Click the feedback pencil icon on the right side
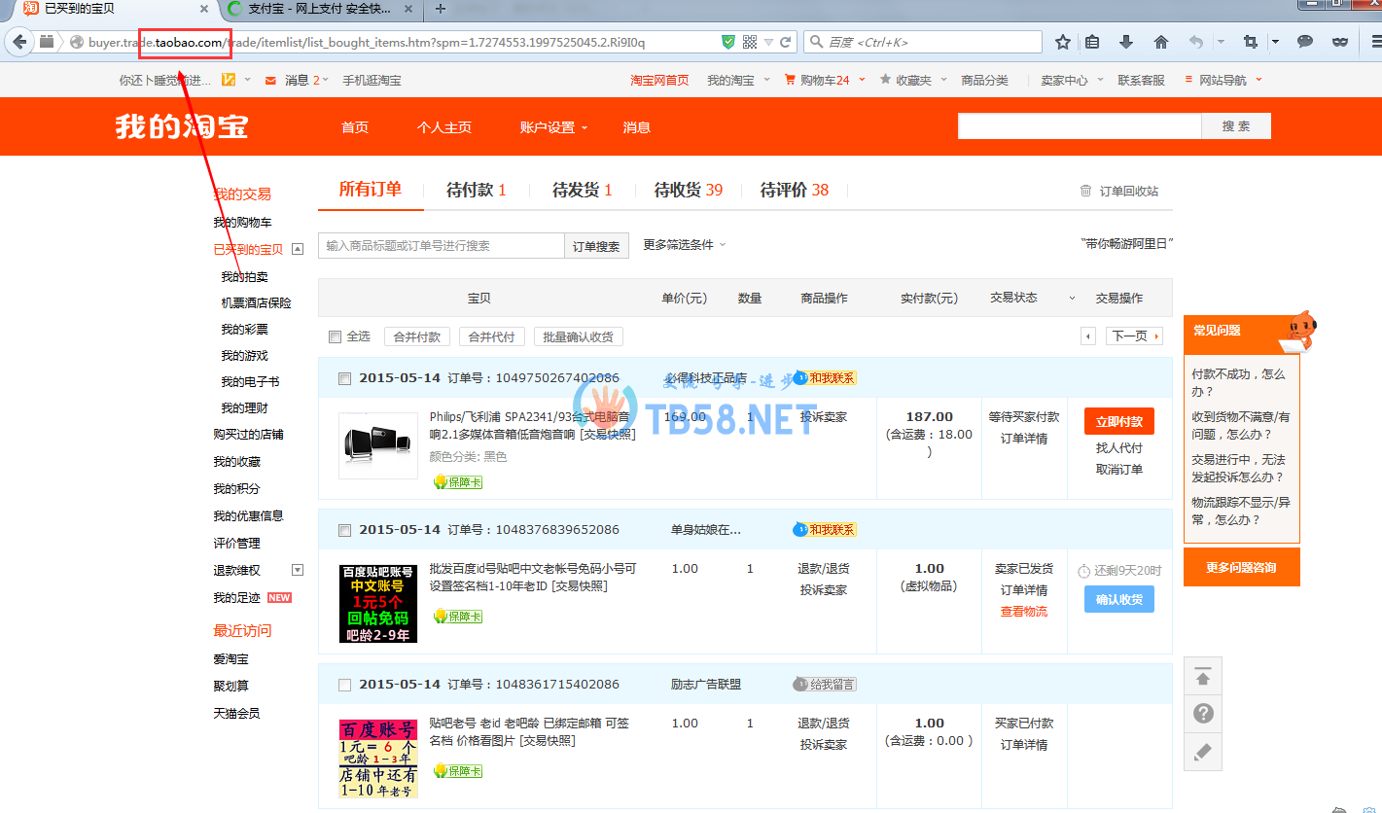The width and height of the screenshot is (1382, 813). (x=1203, y=752)
